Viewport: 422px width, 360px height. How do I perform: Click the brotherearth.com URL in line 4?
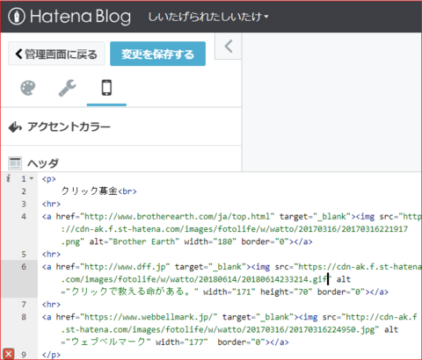178,217
